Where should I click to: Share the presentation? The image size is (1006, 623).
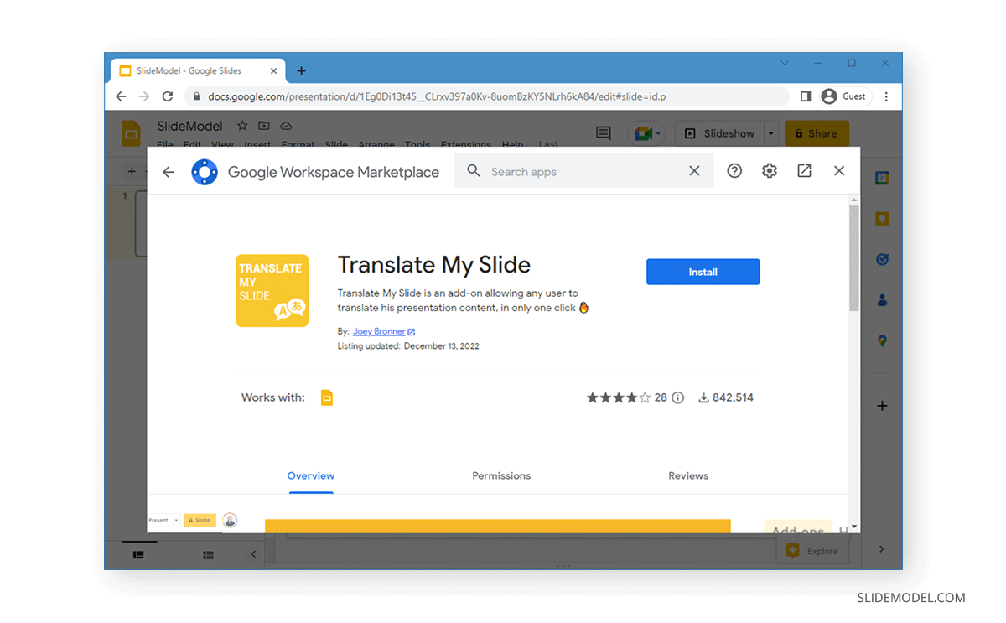(817, 133)
